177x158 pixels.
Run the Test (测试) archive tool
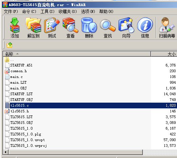pyautogui.click(x=52, y=28)
